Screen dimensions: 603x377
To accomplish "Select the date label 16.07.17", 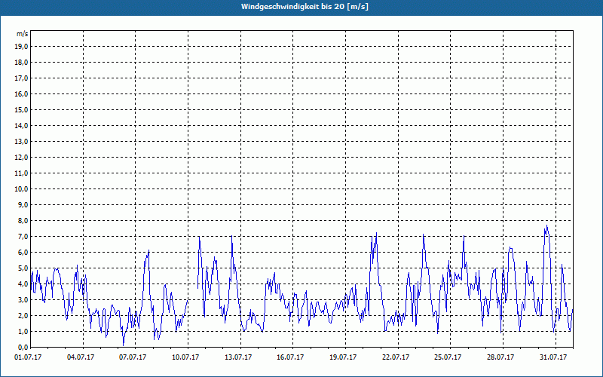I will [290, 357].
